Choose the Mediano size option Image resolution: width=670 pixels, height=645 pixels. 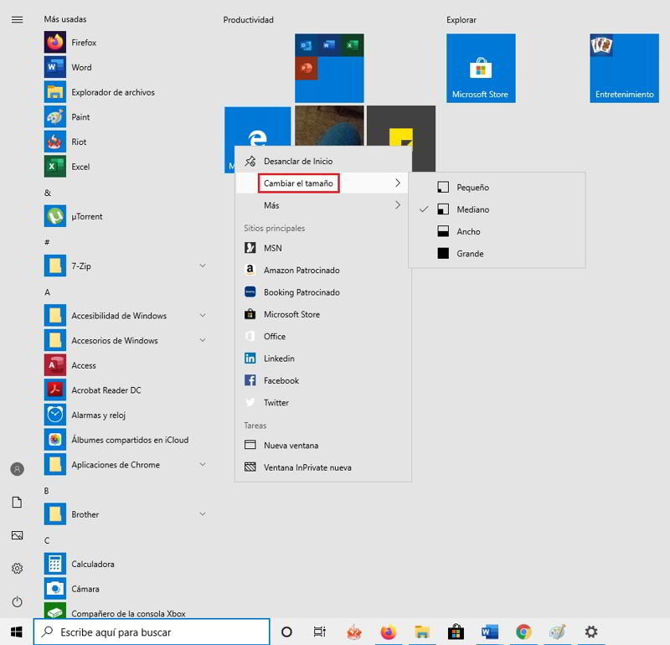tap(472, 209)
